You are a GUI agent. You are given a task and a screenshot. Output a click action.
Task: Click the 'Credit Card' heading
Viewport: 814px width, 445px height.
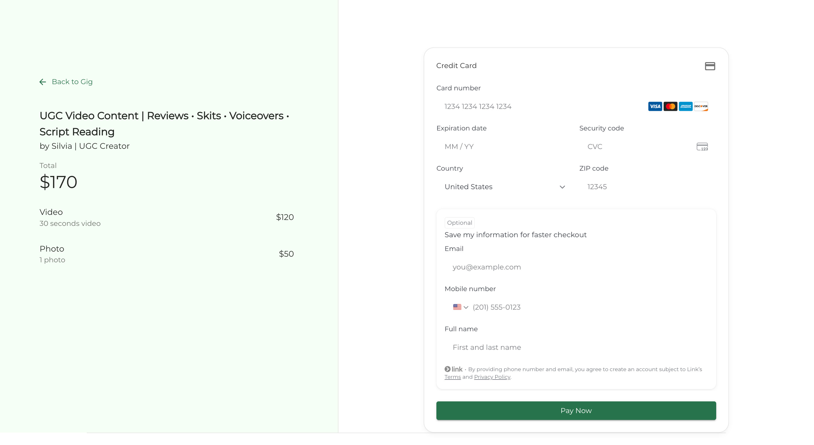[456, 66]
